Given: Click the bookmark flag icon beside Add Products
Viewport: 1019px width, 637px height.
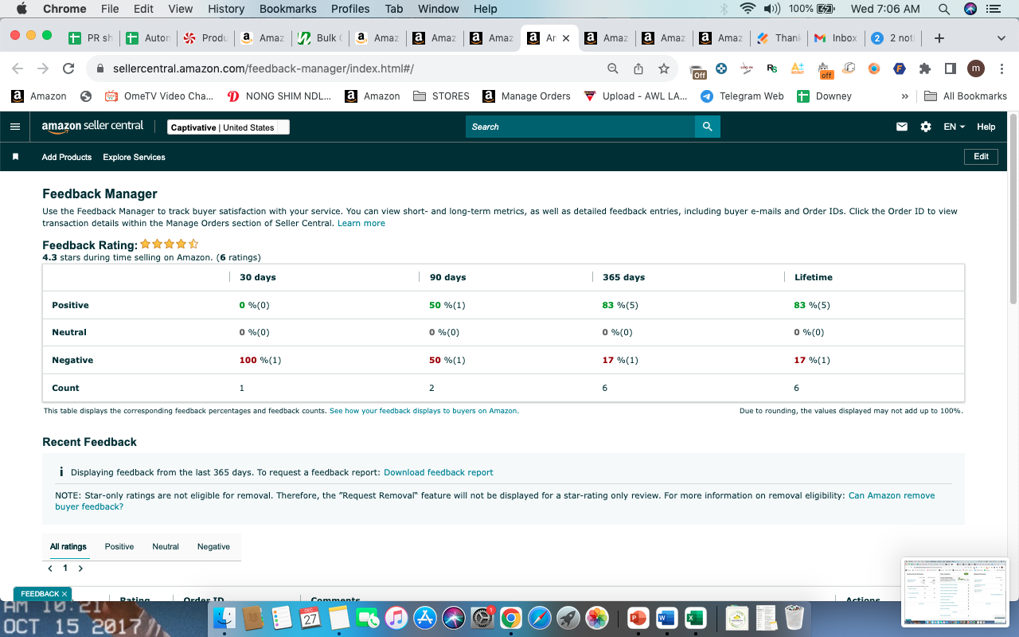Looking at the screenshot, I should click(x=15, y=157).
